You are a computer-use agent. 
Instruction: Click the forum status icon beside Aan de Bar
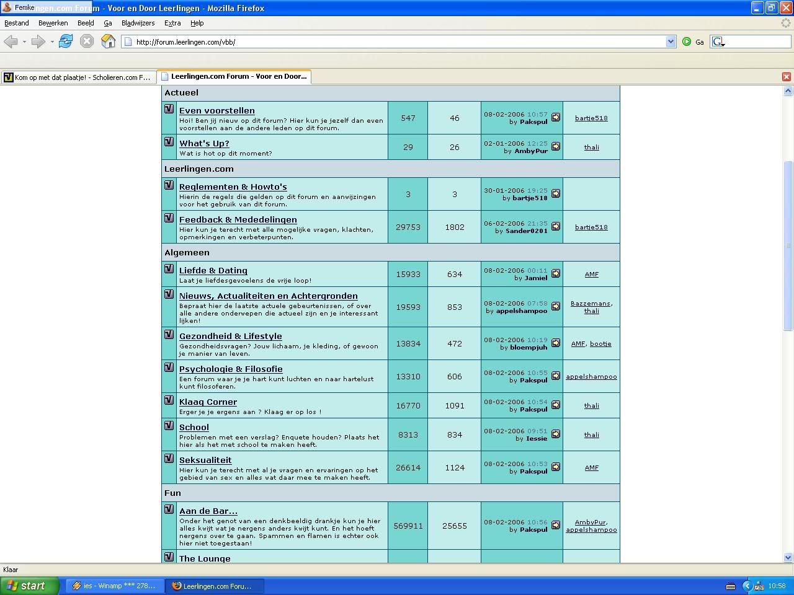[x=169, y=509]
